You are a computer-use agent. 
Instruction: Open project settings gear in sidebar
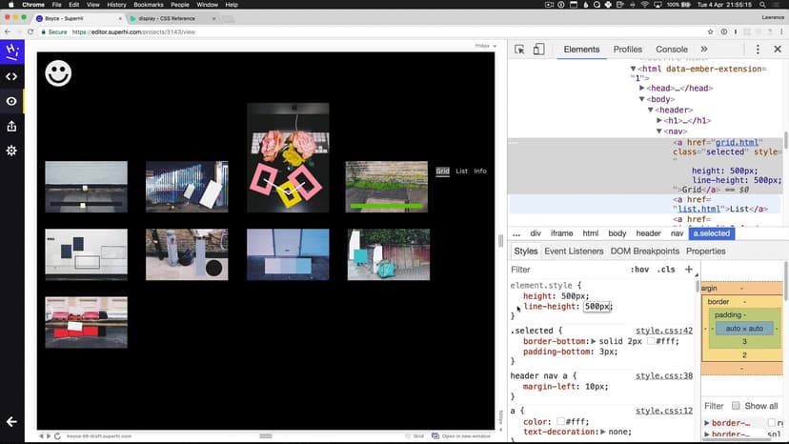[x=11, y=151]
